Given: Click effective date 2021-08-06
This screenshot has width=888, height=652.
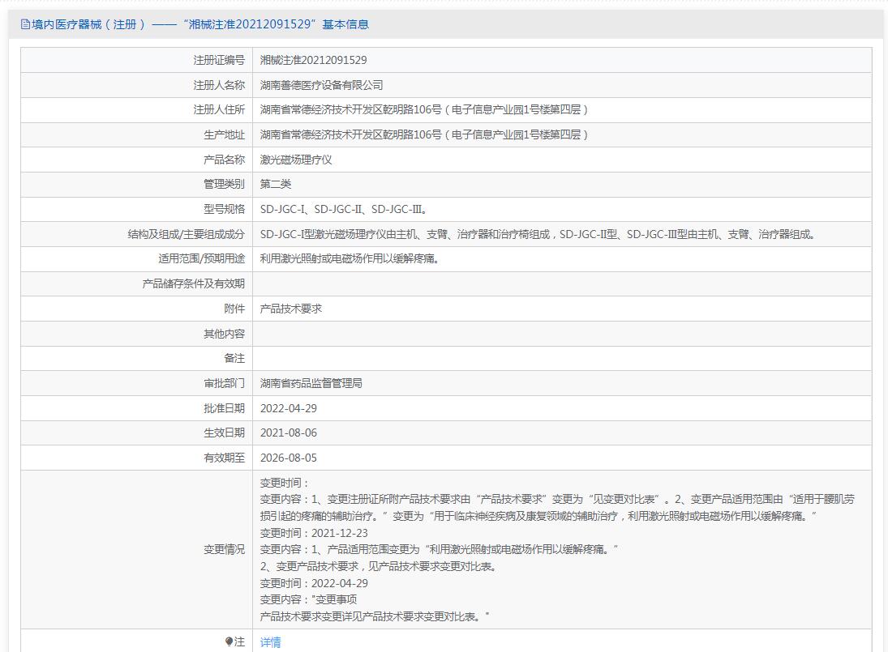Looking at the screenshot, I should 288,433.
